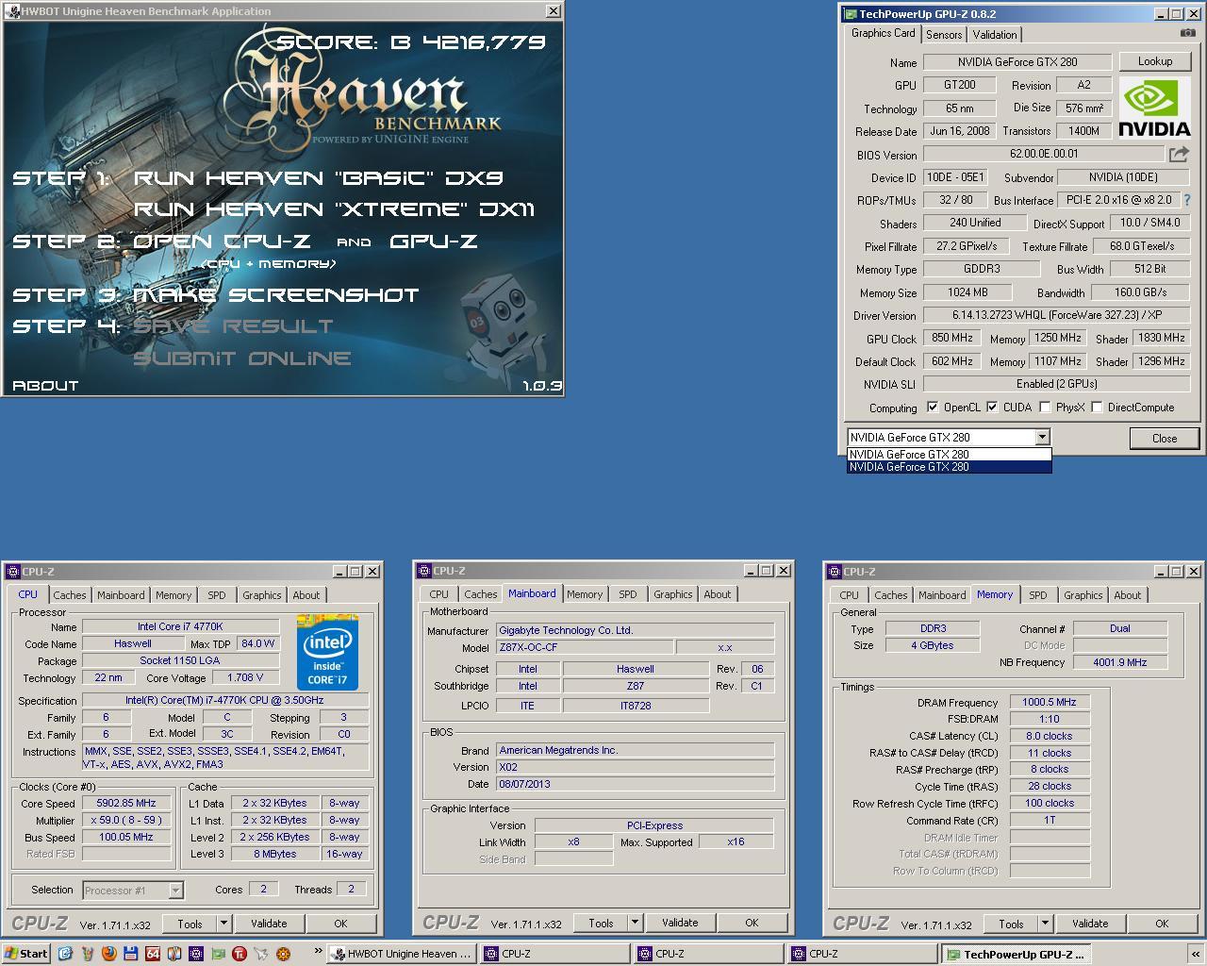Click the Close button in GPU-Z
This screenshot has height=966, width=1207.
point(1164,438)
